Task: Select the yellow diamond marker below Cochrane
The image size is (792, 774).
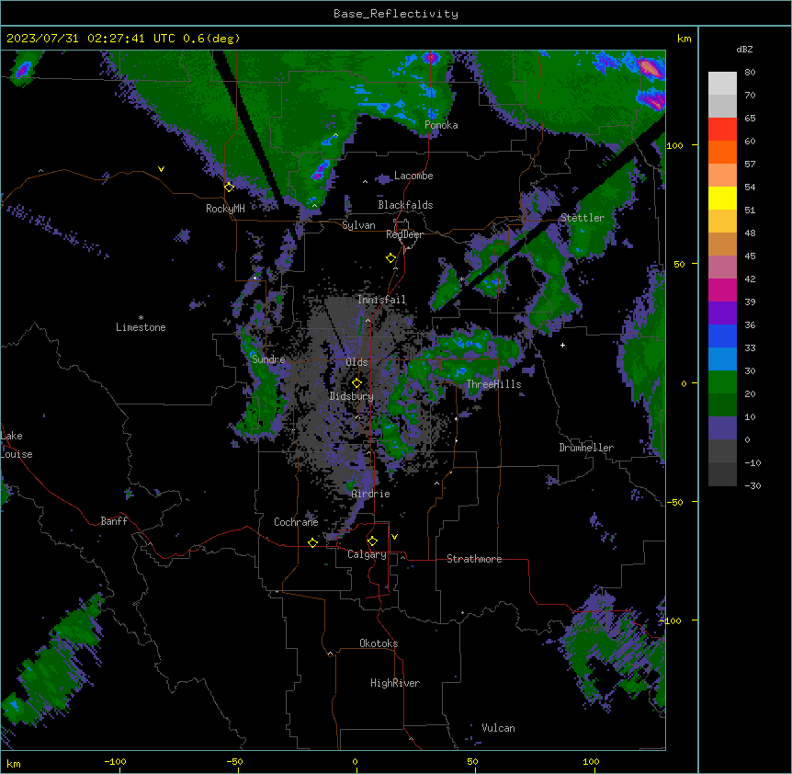Action: [312, 542]
